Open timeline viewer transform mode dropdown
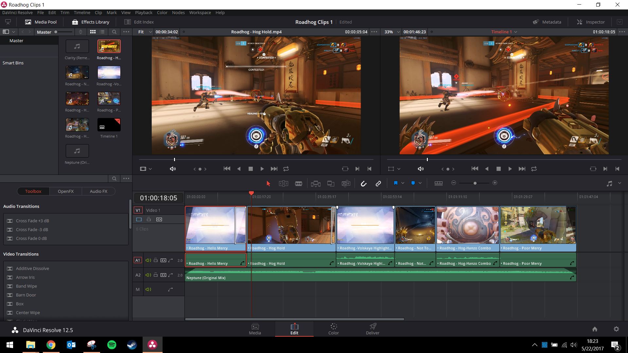Screen dimensions: 628x353 click(398, 169)
